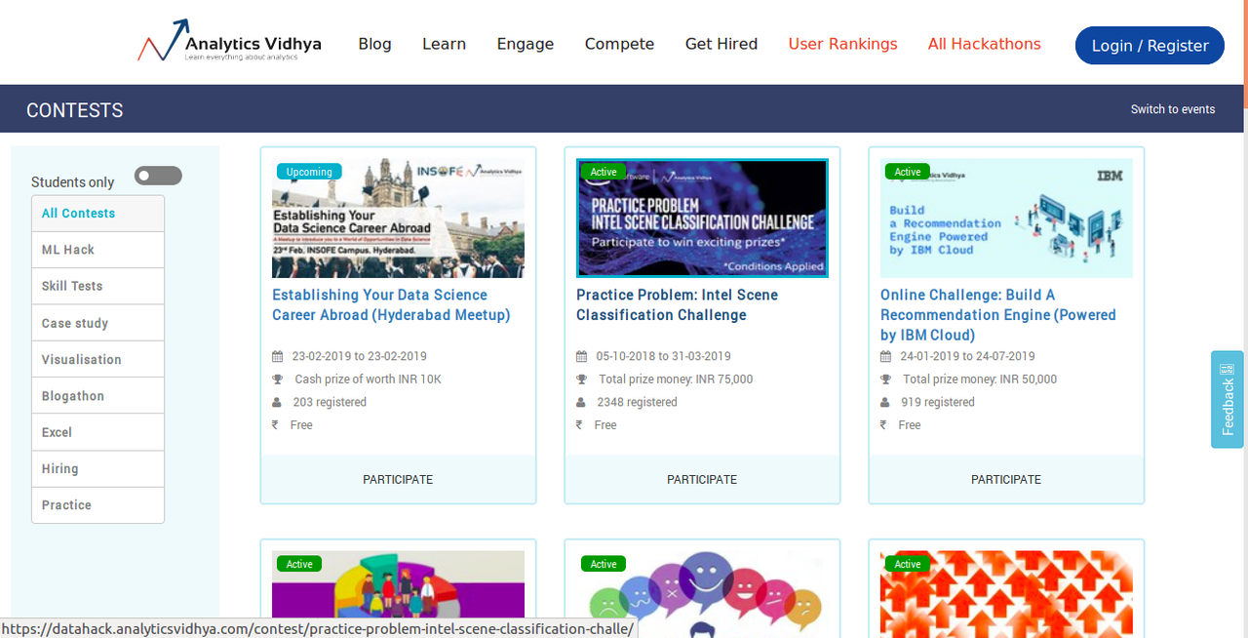Viewport: 1248px width, 638px height.
Task: Select the Skill Tests filter
Action: (97, 286)
